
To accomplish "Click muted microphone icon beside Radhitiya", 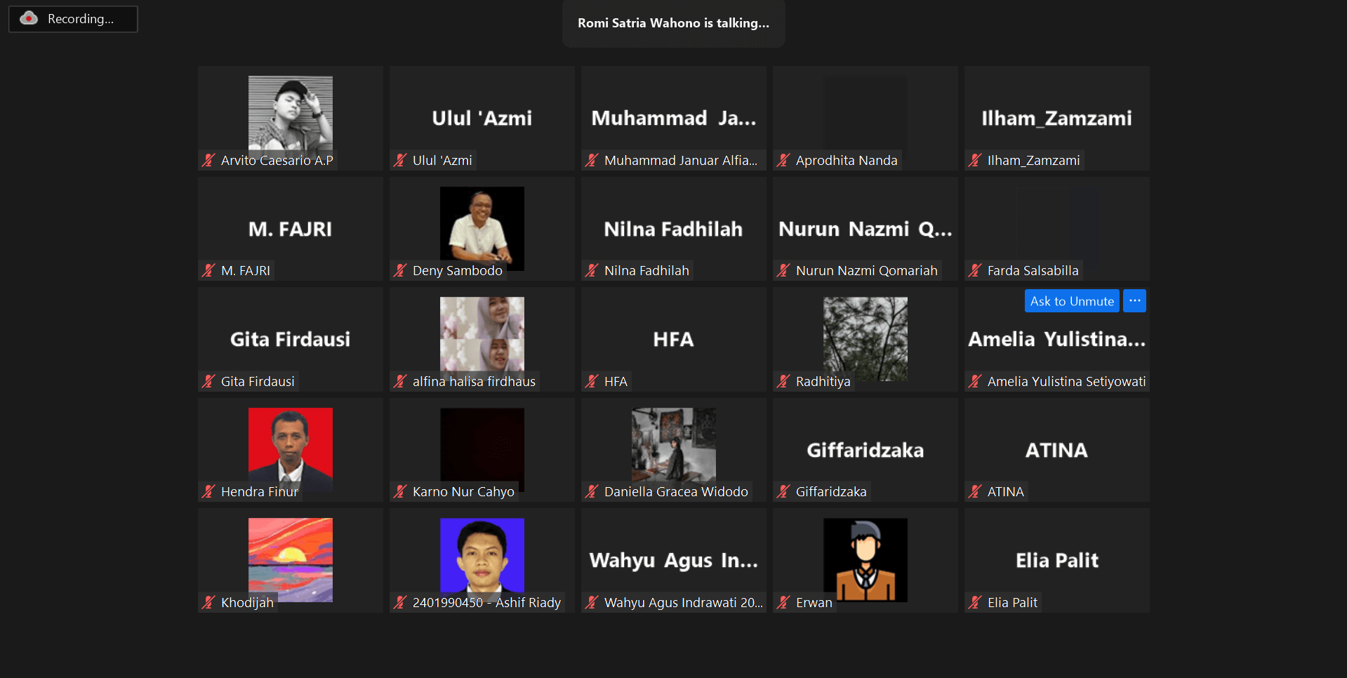I will [x=783, y=381].
